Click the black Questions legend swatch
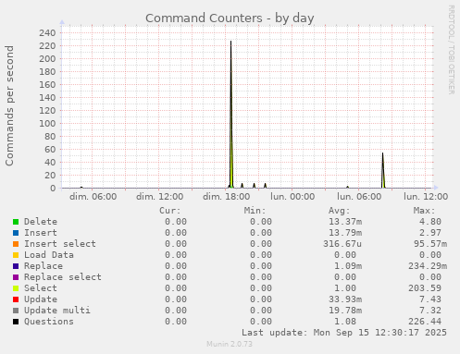Screen dimensions: 460x354 (16, 322)
